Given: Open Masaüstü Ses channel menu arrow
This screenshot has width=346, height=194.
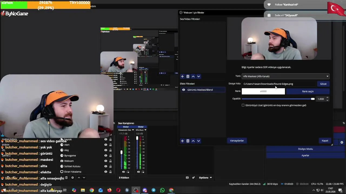Looking at the screenshot, I should tap(133, 130).
